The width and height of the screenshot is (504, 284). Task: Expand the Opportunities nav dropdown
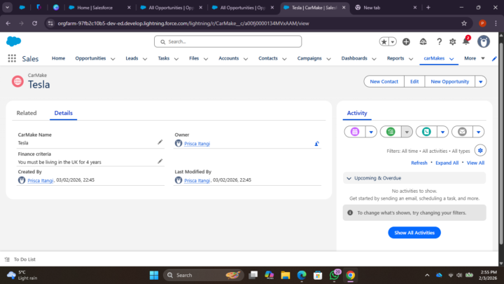click(x=113, y=59)
